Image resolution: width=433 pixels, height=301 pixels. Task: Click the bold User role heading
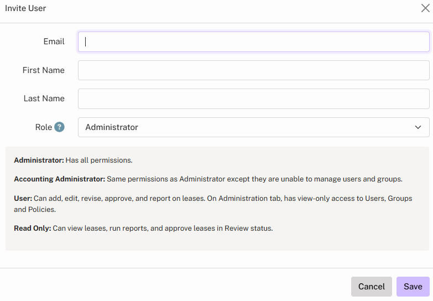point(23,198)
